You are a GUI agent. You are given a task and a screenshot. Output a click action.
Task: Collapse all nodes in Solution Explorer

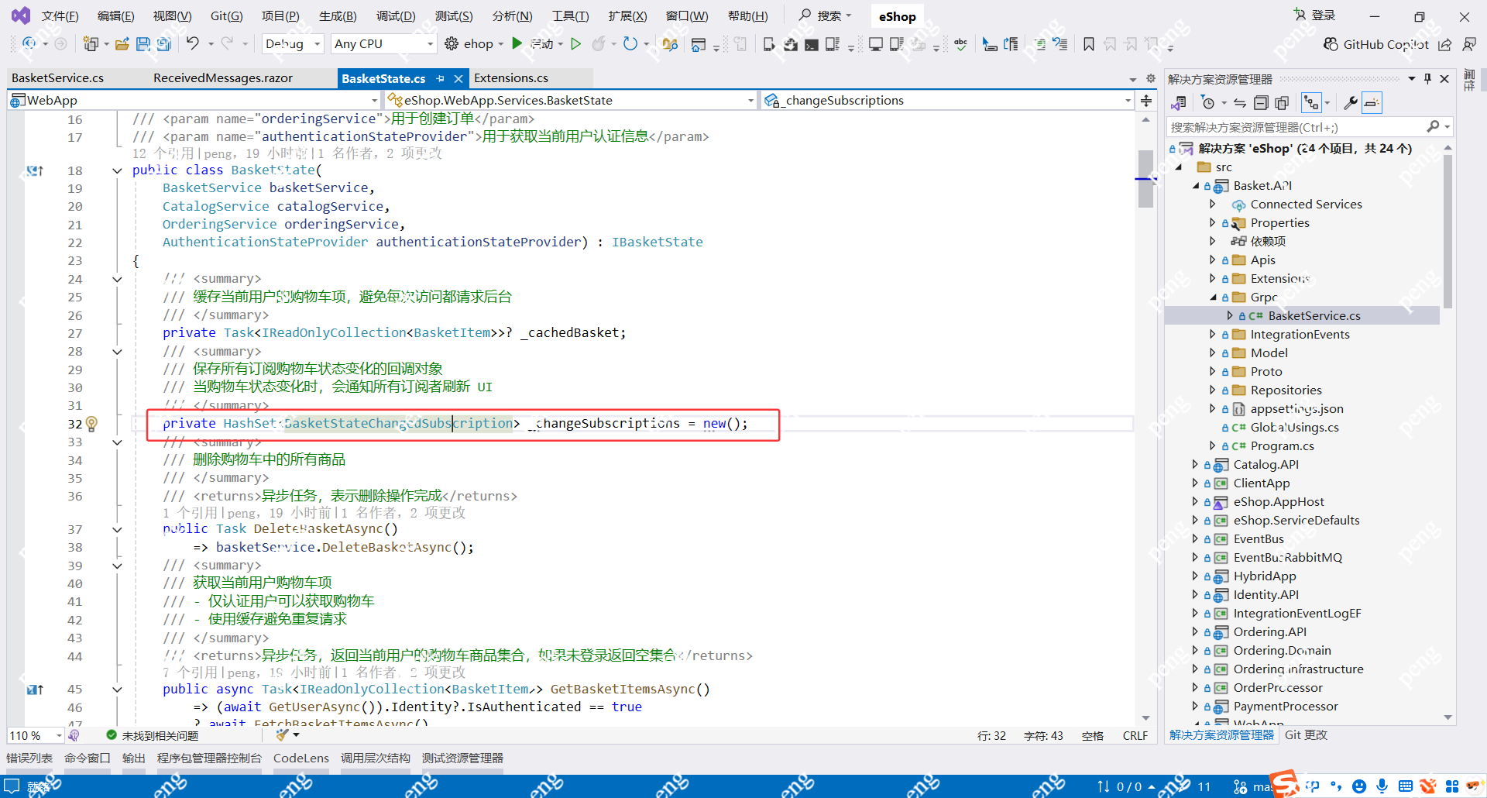click(x=1262, y=102)
